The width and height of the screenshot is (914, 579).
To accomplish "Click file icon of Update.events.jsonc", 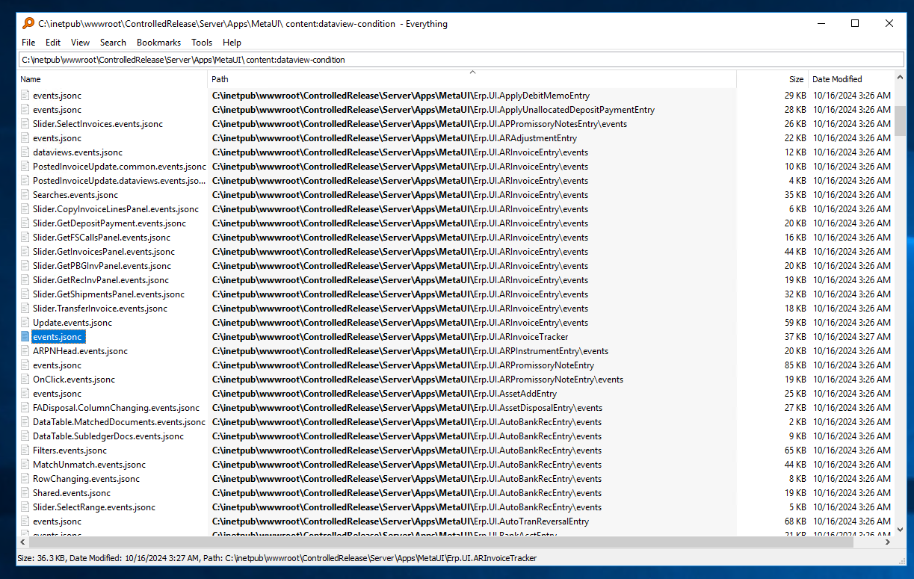I will click(25, 323).
